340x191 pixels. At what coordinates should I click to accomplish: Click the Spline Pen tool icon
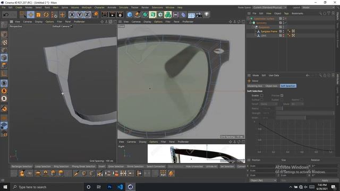[x=137, y=15]
